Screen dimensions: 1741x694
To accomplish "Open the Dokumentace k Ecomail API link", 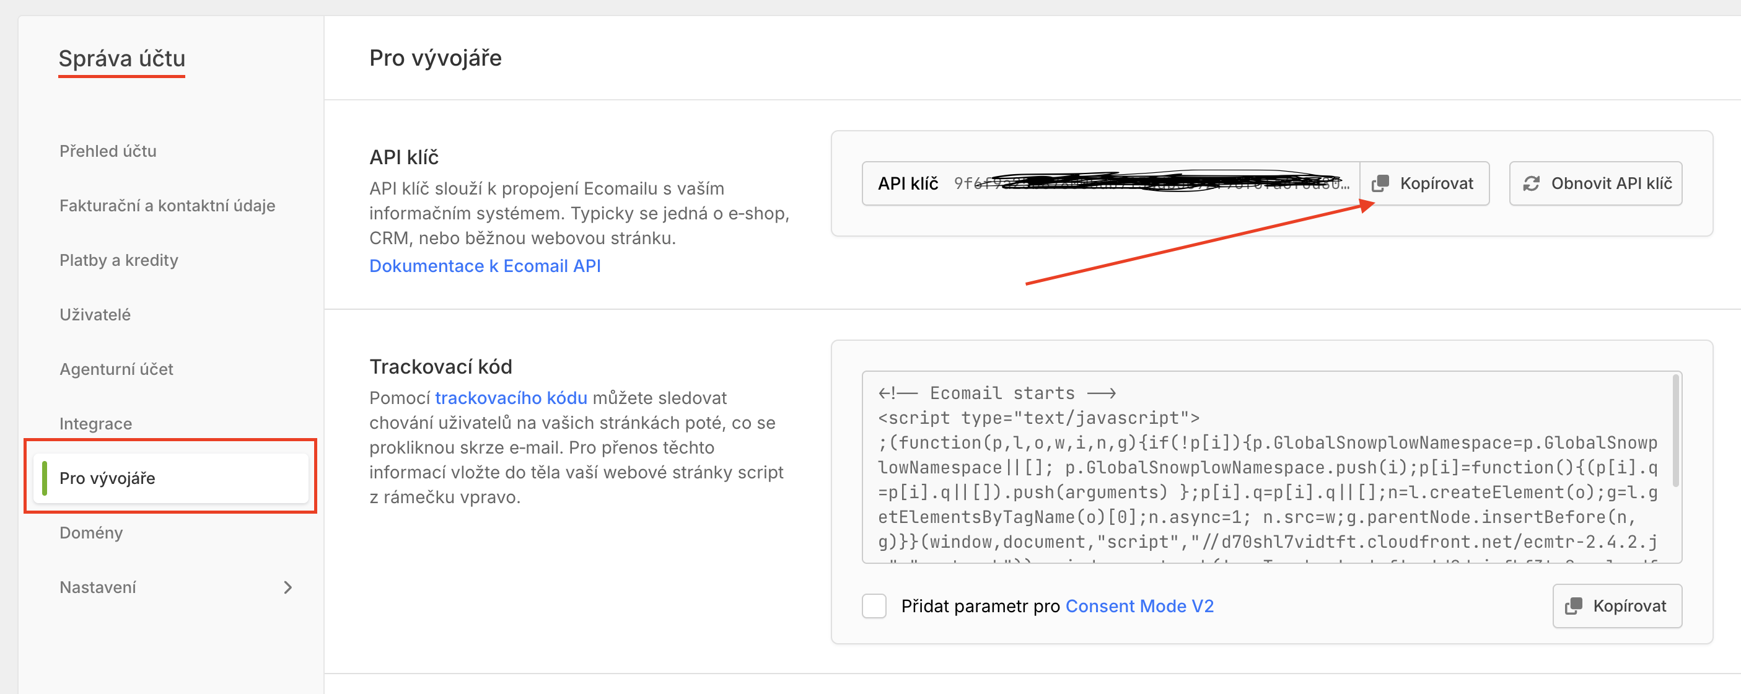I will (x=485, y=266).
